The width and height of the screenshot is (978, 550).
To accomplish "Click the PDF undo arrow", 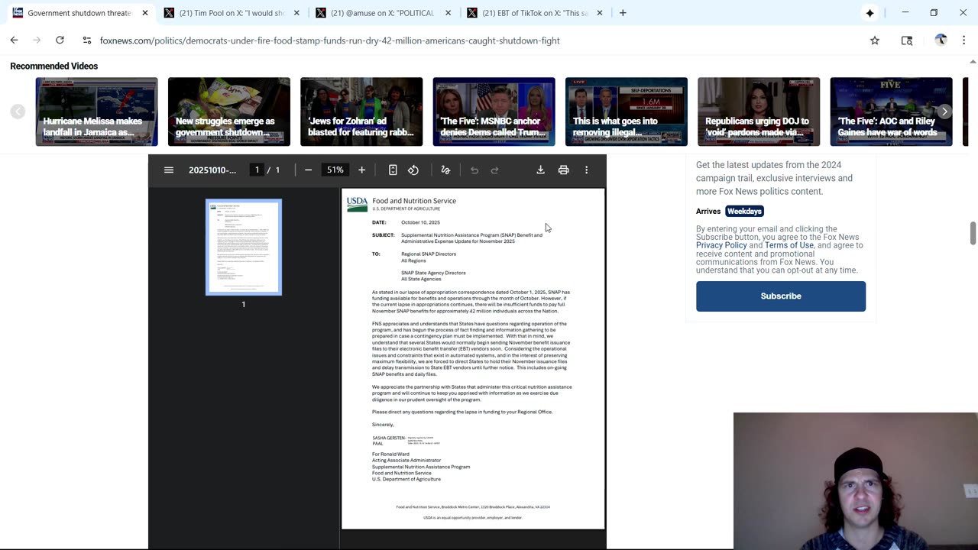I will pos(474,170).
